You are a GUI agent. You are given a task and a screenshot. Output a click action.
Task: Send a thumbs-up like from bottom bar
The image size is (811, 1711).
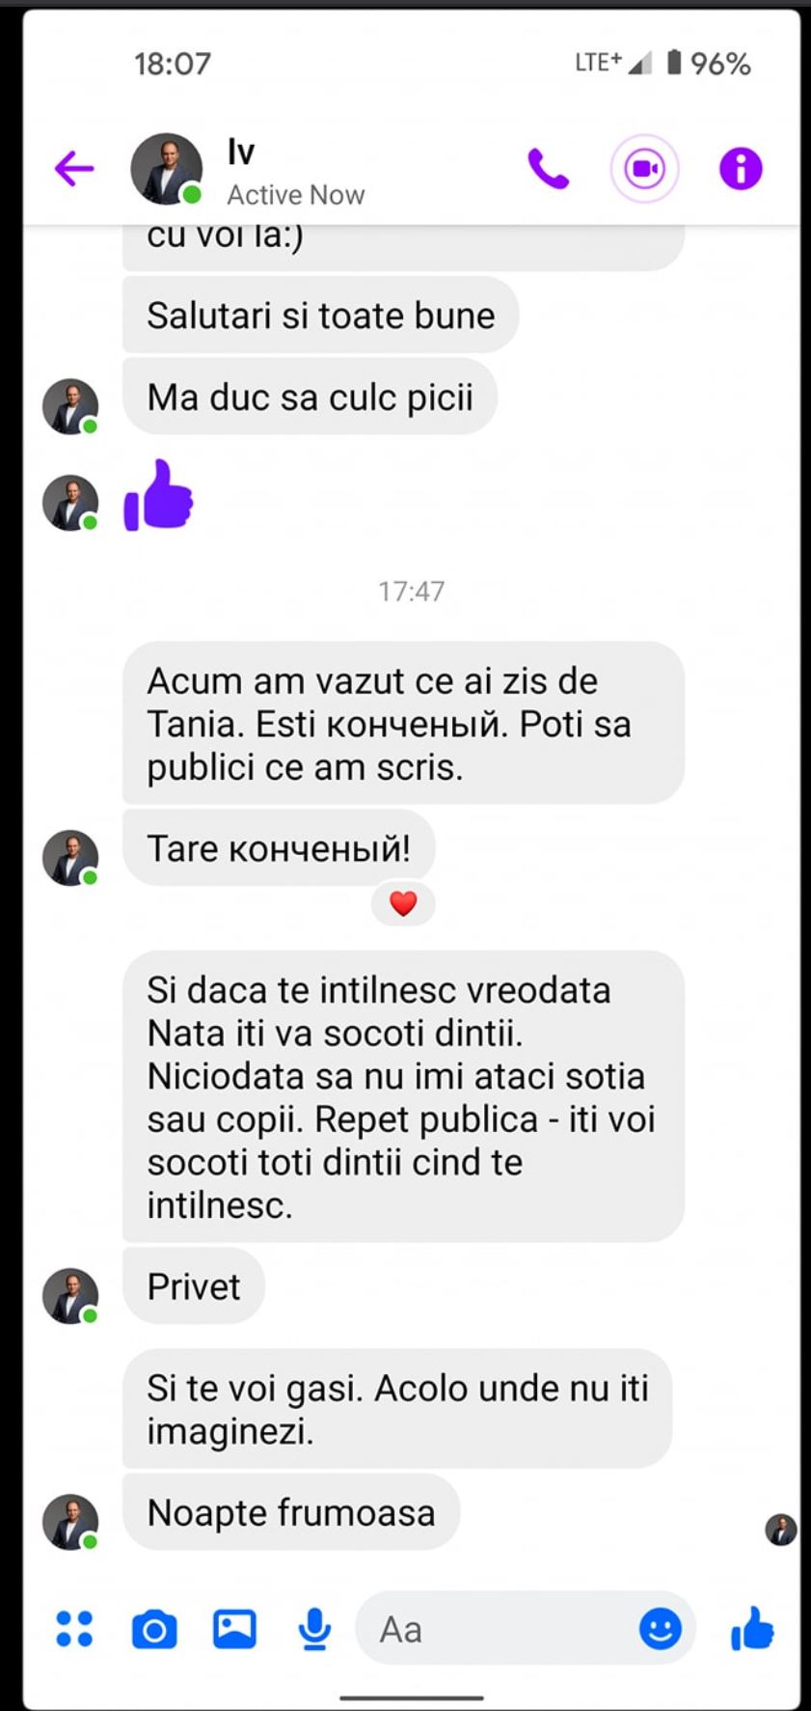pyautogui.click(x=752, y=1628)
